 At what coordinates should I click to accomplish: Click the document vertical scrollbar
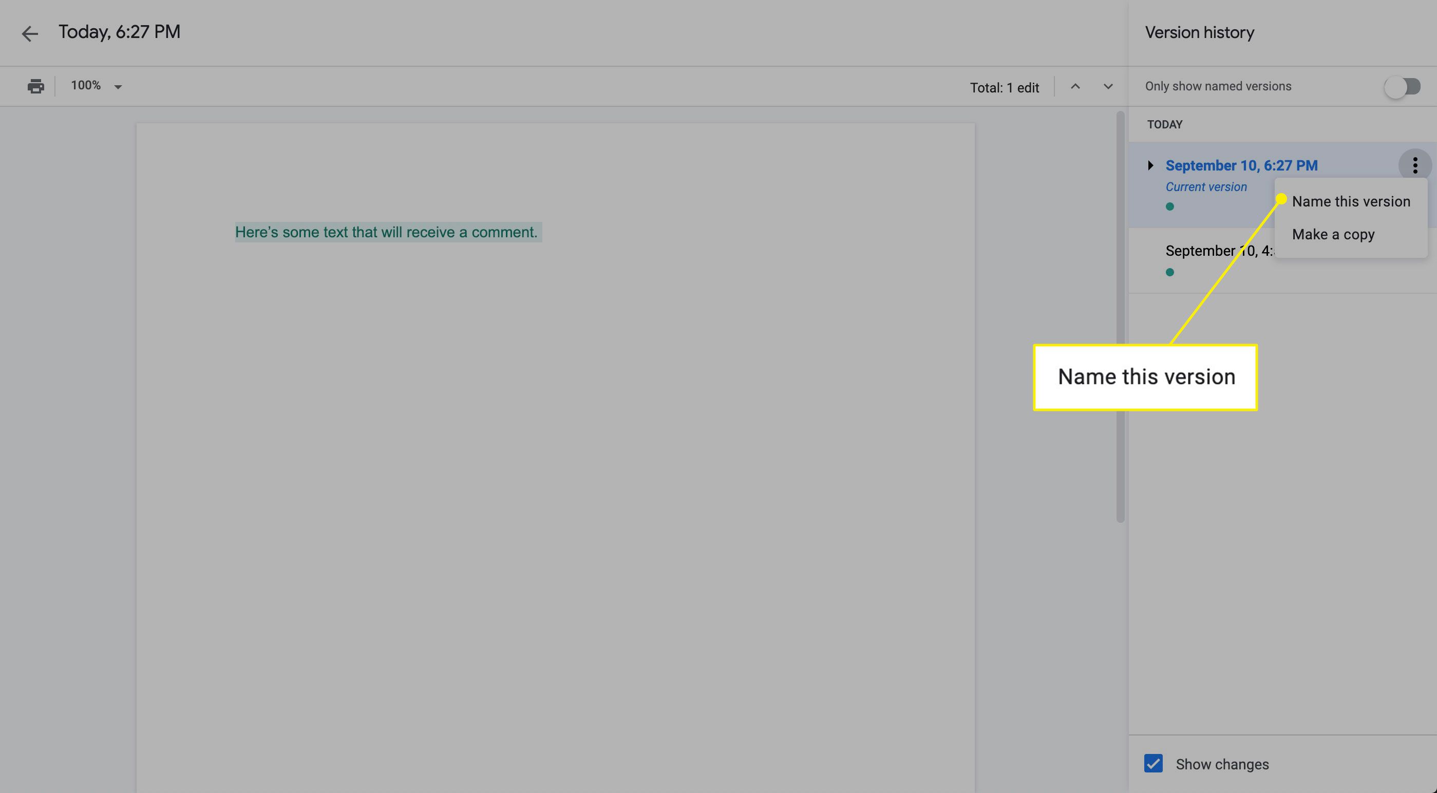click(x=1120, y=317)
